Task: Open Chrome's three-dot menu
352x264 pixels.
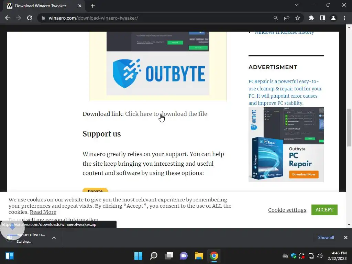Action: point(344,18)
